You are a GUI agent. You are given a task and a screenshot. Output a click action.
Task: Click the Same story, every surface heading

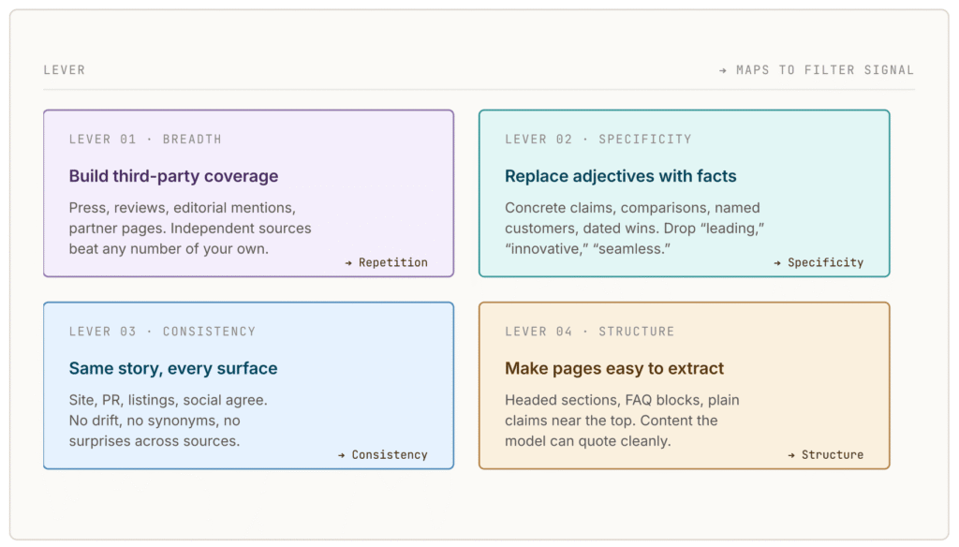(x=173, y=368)
